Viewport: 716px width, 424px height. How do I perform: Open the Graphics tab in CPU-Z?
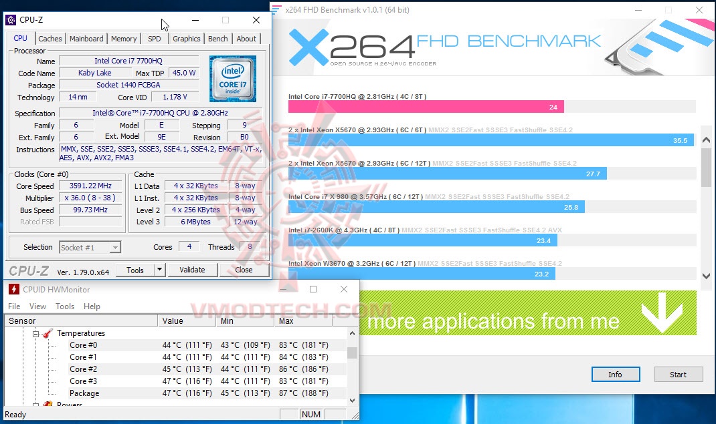pos(186,39)
